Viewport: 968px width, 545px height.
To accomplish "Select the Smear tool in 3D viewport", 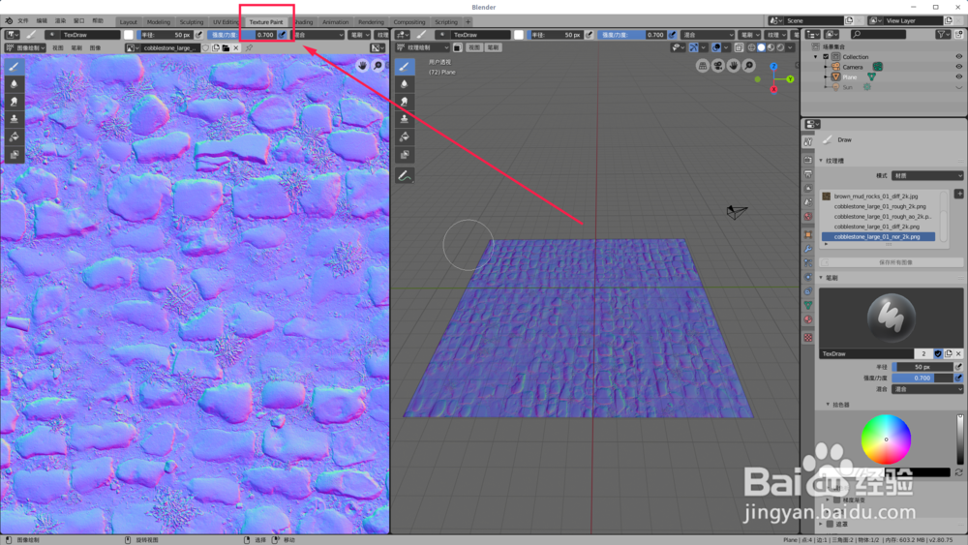I will click(405, 102).
